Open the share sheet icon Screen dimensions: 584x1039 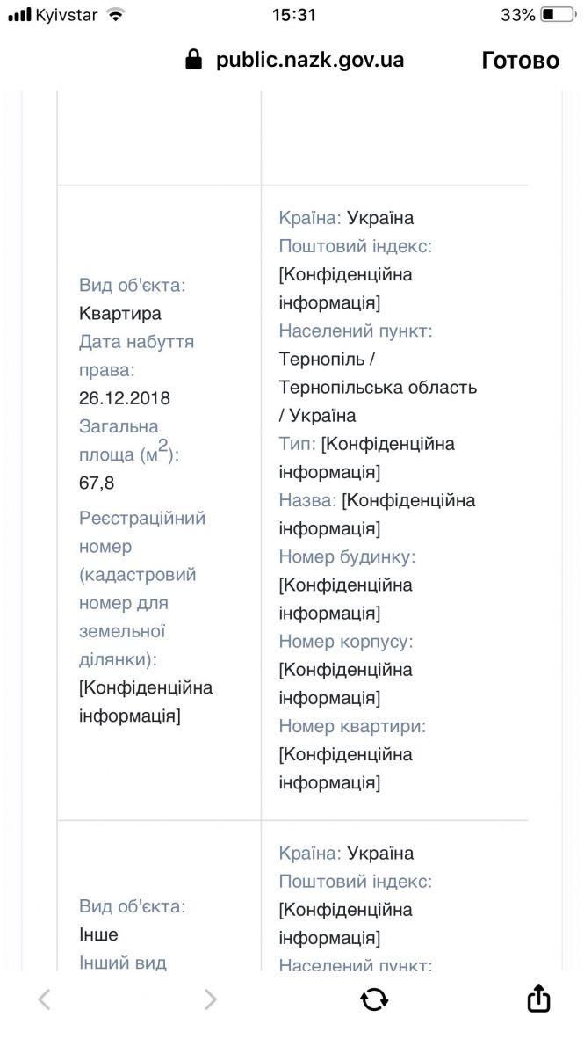pos(538,999)
